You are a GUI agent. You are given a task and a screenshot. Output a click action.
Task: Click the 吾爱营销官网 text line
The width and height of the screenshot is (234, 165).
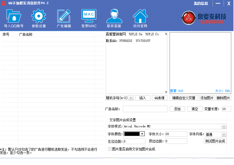point(132,34)
